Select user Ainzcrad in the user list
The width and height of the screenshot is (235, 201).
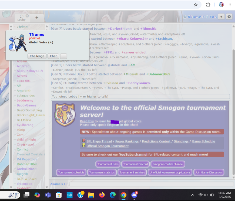click(x=23, y=66)
